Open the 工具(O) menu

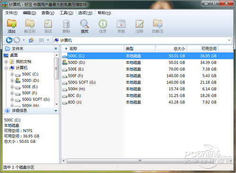coord(67,13)
